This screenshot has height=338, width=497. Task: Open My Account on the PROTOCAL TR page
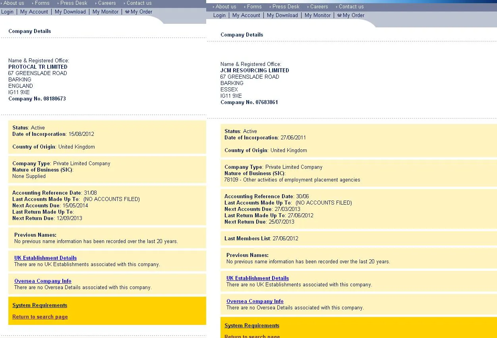(34, 12)
